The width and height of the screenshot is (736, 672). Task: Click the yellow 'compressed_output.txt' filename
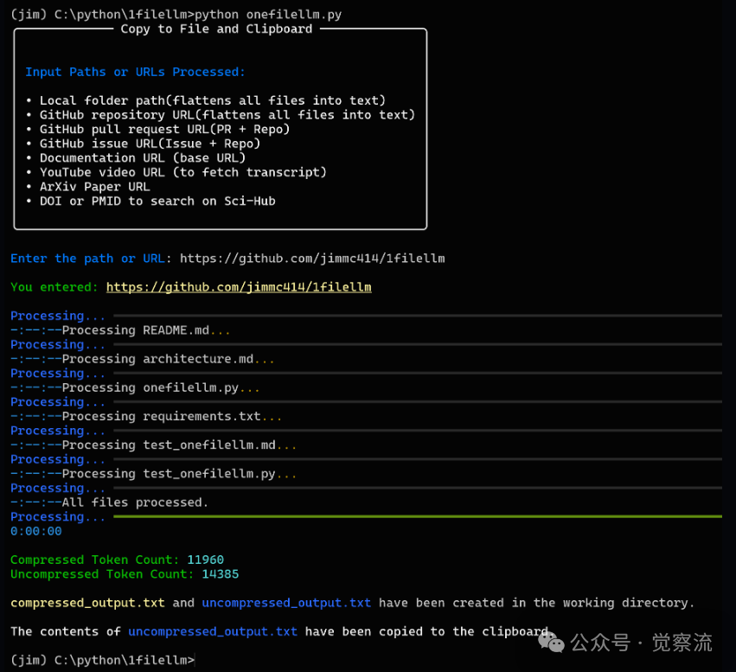pyautogui.click(x=87, y=603)
